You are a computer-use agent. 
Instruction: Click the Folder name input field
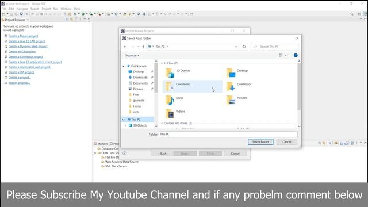(228, 134)
